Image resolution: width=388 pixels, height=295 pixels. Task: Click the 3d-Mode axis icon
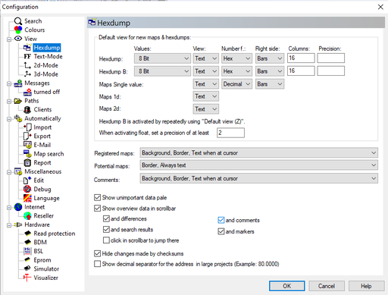(x=27, y=74)
